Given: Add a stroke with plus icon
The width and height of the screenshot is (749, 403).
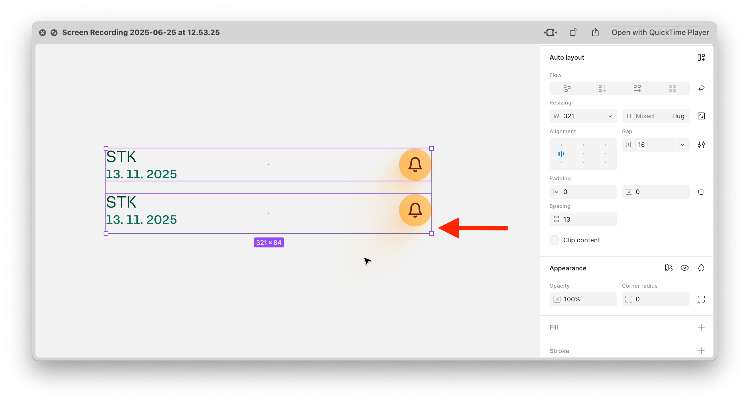Looking at the screenshot, I should click(701, 351).
